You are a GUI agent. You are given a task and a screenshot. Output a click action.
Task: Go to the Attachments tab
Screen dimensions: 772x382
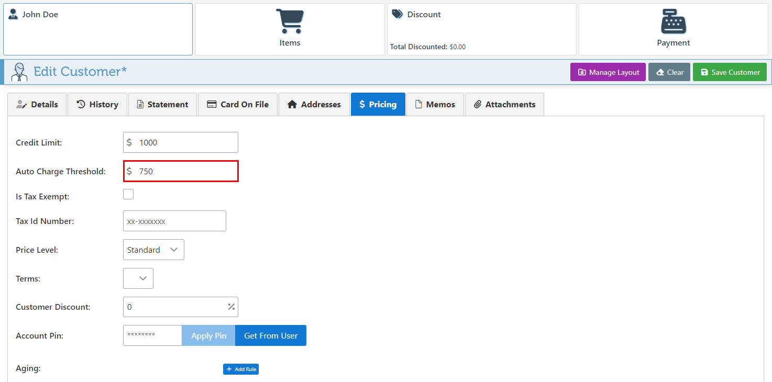[x=504, y=104]
